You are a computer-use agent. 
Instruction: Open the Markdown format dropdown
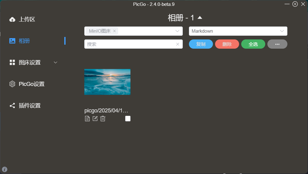[x=238, y=31]
